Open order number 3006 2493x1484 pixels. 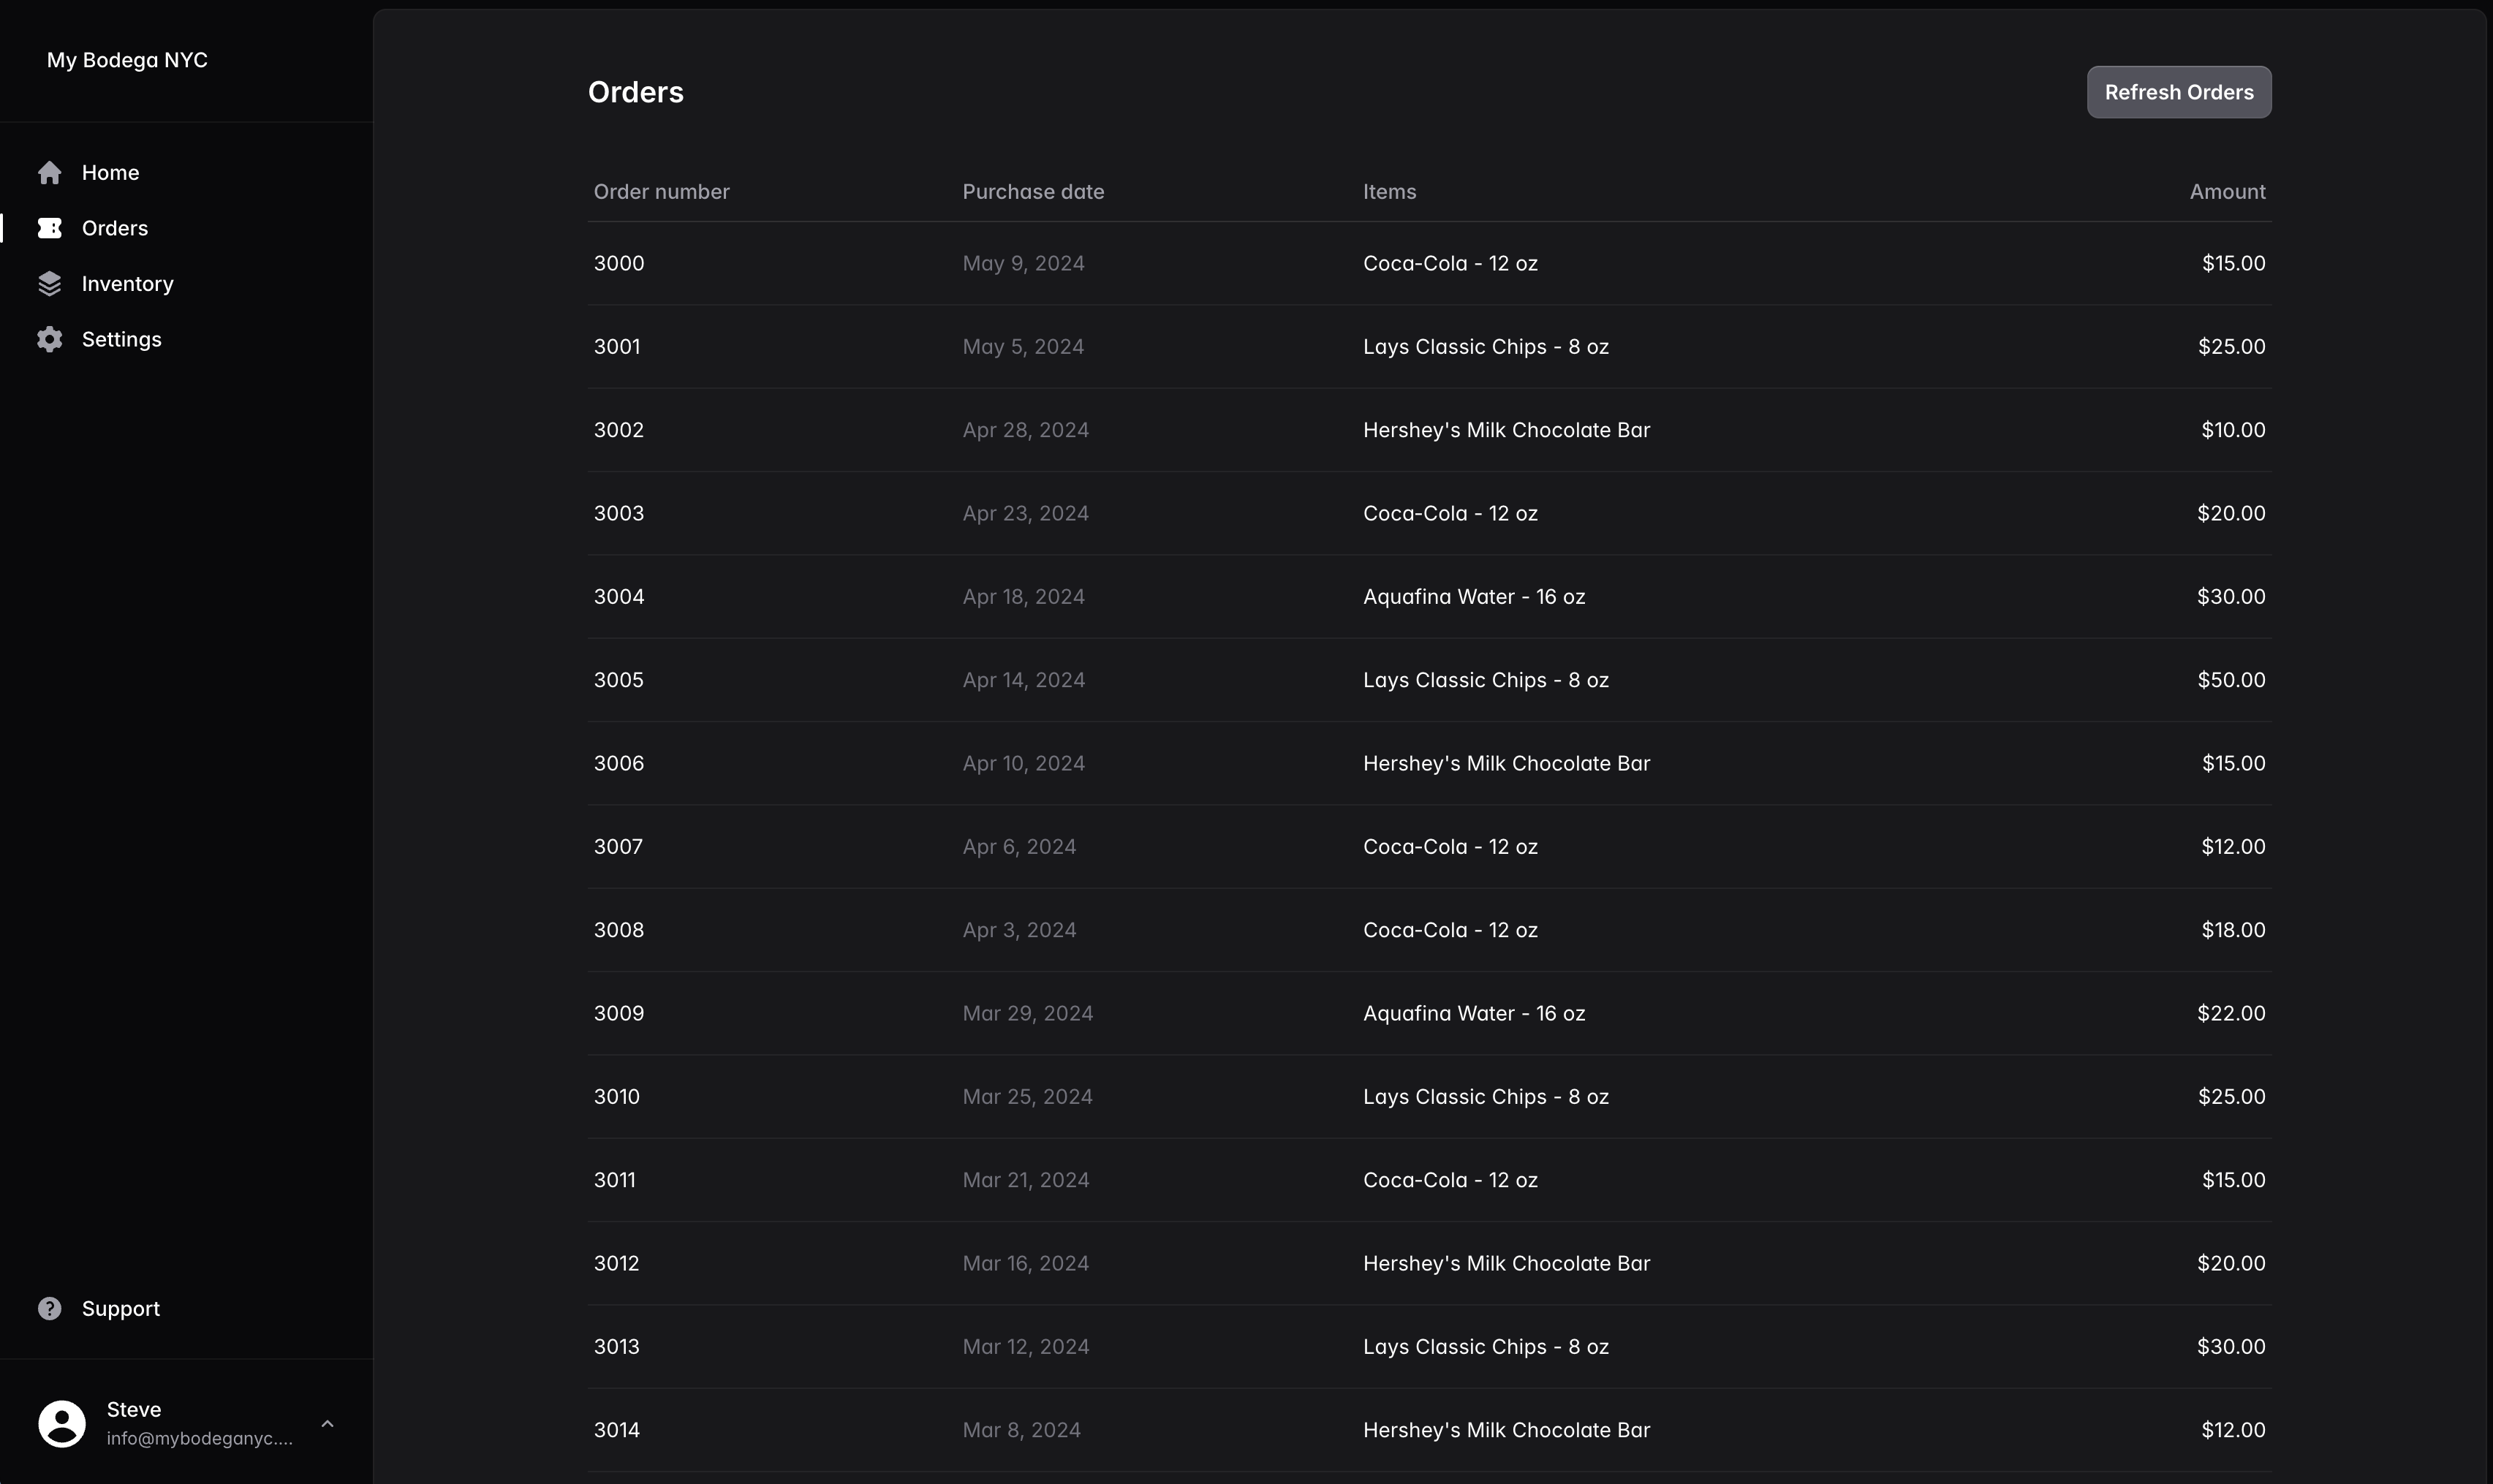[x=619, y=764]
